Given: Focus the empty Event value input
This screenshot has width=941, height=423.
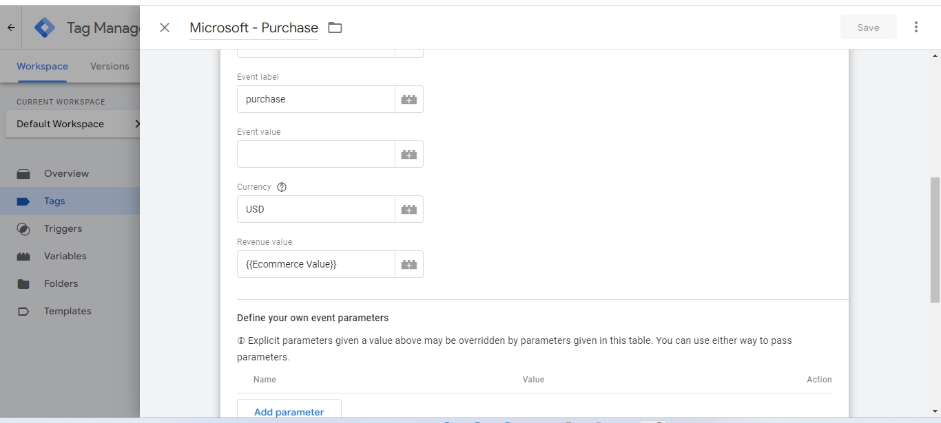Looking at the screenshot, I should click(x=316, y=154).
